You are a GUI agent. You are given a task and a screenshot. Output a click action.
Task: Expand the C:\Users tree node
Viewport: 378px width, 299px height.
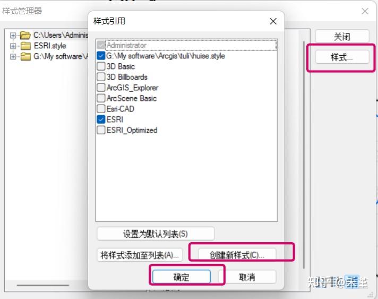(13, 36)
